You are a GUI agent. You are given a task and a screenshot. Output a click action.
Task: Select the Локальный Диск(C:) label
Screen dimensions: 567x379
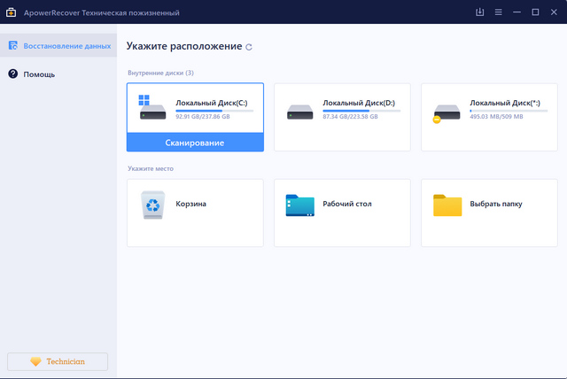click(x=212, y=103)
